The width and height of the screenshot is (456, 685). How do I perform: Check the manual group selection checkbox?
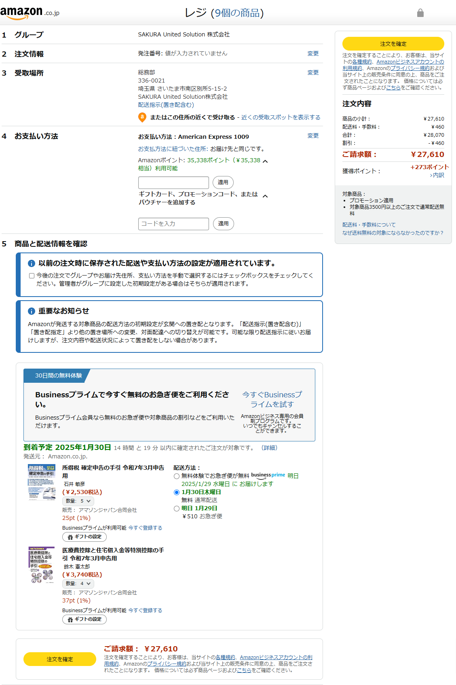click(x=32, y=276)
